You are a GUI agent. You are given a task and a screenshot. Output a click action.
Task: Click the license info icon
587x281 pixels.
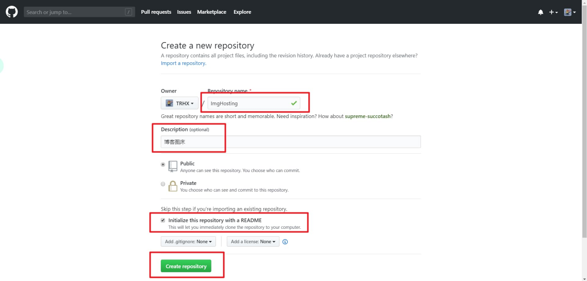[285, 242]
